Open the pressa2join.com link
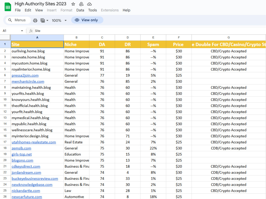Screen dimensions: 266x199 click(x=25, y=75)
